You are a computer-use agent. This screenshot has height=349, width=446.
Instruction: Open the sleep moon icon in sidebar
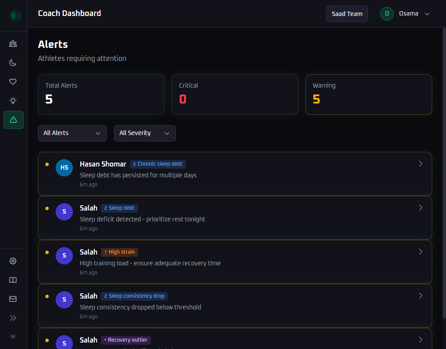13,63
